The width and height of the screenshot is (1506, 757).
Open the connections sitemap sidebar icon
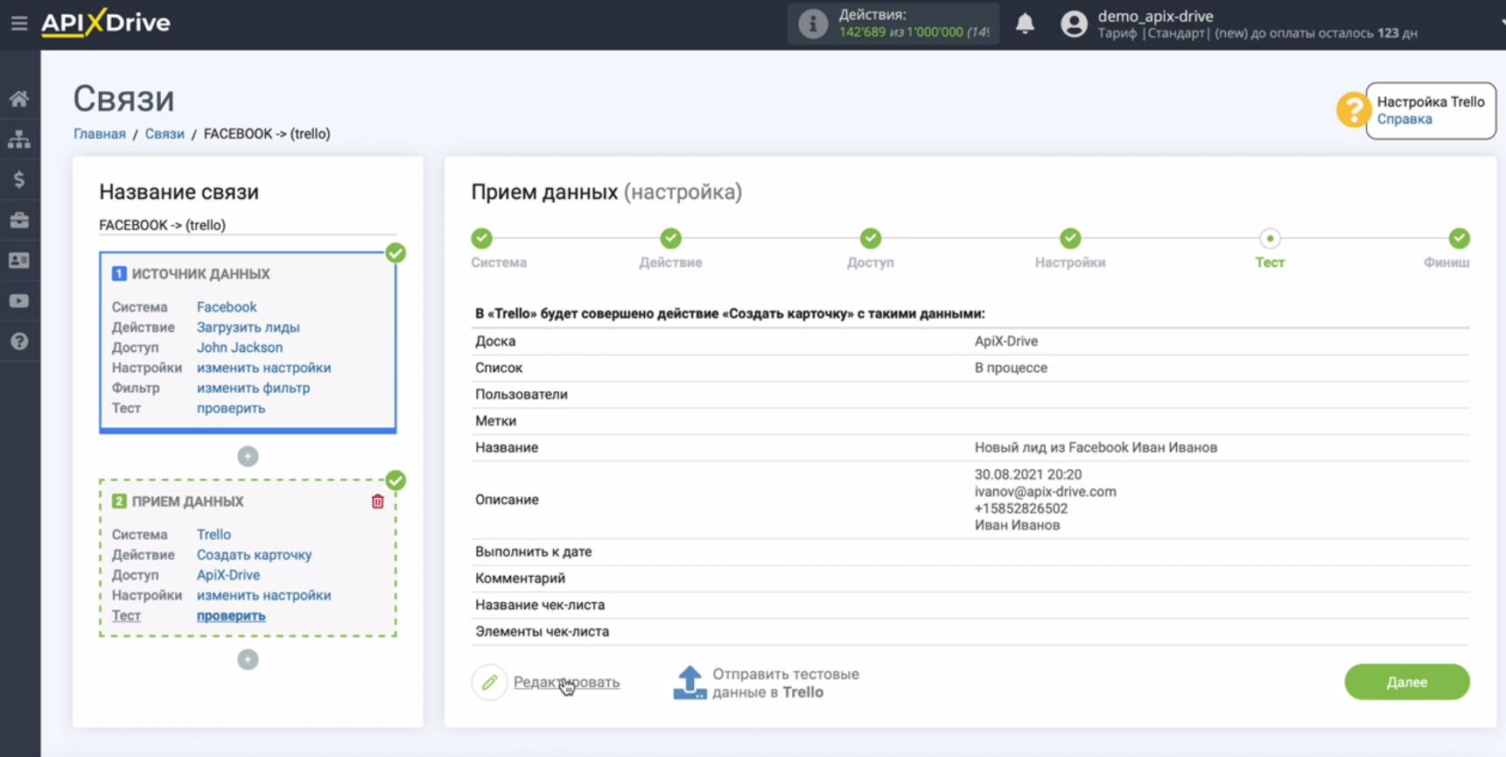coord(19,139)
